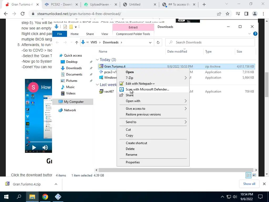
Task: Choose Share in context menu
Action: pos(153,95)
